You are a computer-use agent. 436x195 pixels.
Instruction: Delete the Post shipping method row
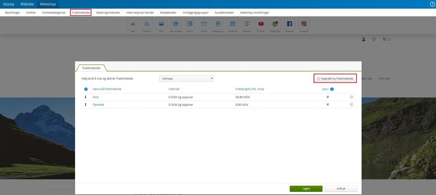coord(351,97)
